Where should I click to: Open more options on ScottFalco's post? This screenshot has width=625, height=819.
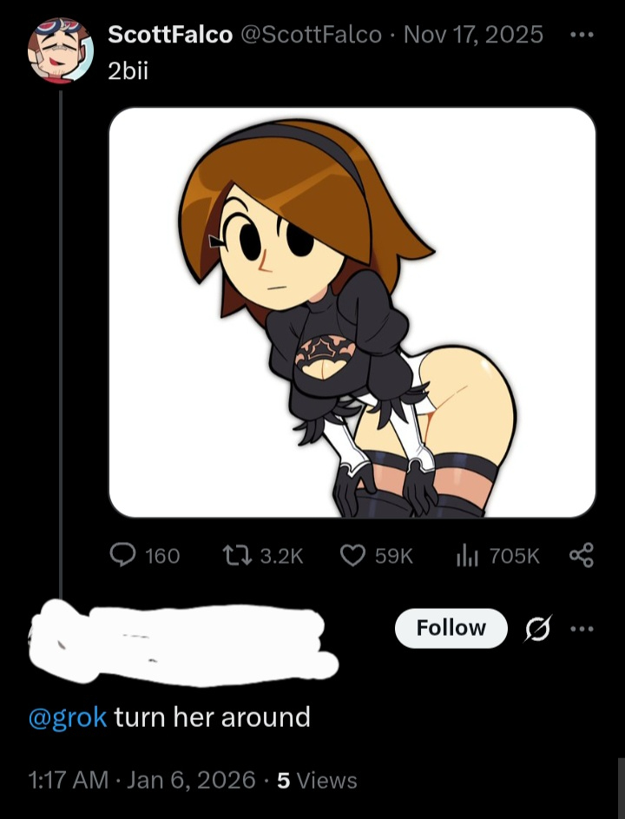[x=581, y=35]
